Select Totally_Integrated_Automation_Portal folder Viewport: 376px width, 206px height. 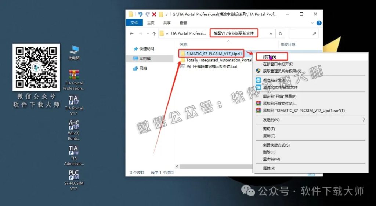coord(219,60)
